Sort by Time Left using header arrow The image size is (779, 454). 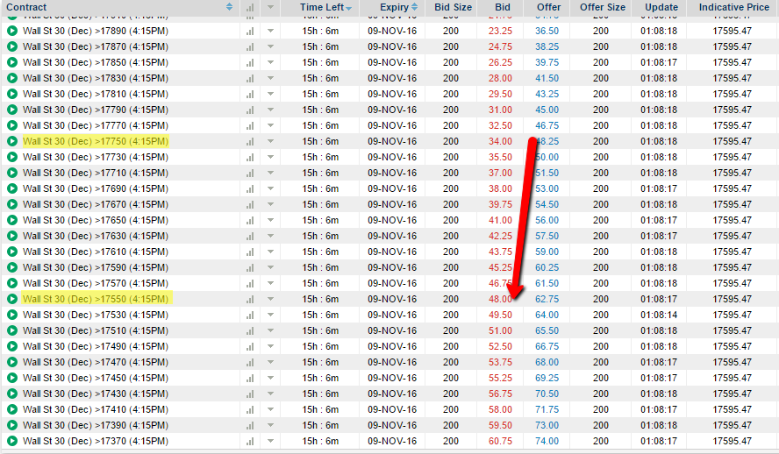pyautogui.click(x=349, y=9)
